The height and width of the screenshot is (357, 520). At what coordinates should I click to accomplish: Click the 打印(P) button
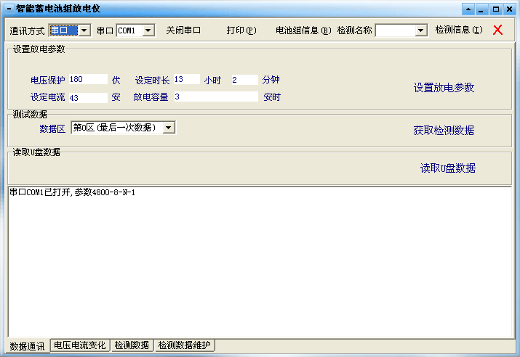[x=241, y=30]
